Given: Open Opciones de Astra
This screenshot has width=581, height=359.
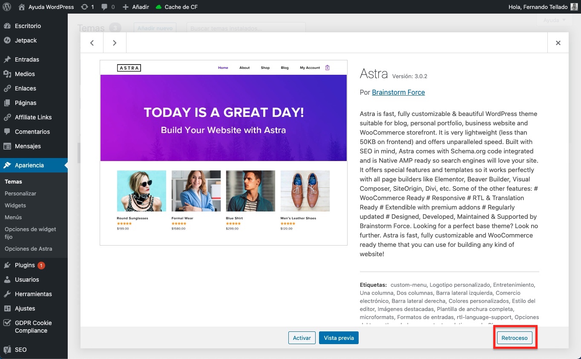Looking at the screenshot, I should (29, 249).
